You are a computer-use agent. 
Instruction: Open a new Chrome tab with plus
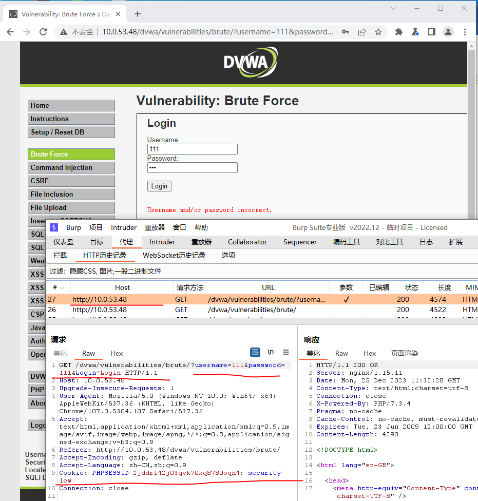point(138,14)
